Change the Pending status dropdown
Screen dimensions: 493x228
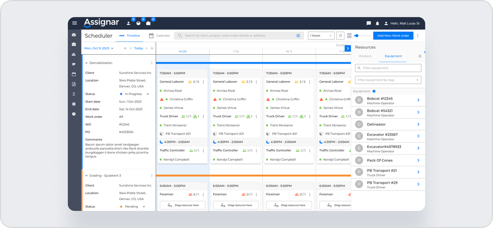133,207
